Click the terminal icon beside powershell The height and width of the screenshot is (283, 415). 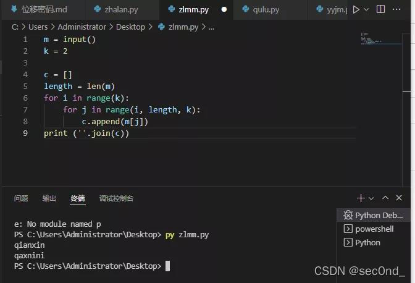(x=348, y=229)
